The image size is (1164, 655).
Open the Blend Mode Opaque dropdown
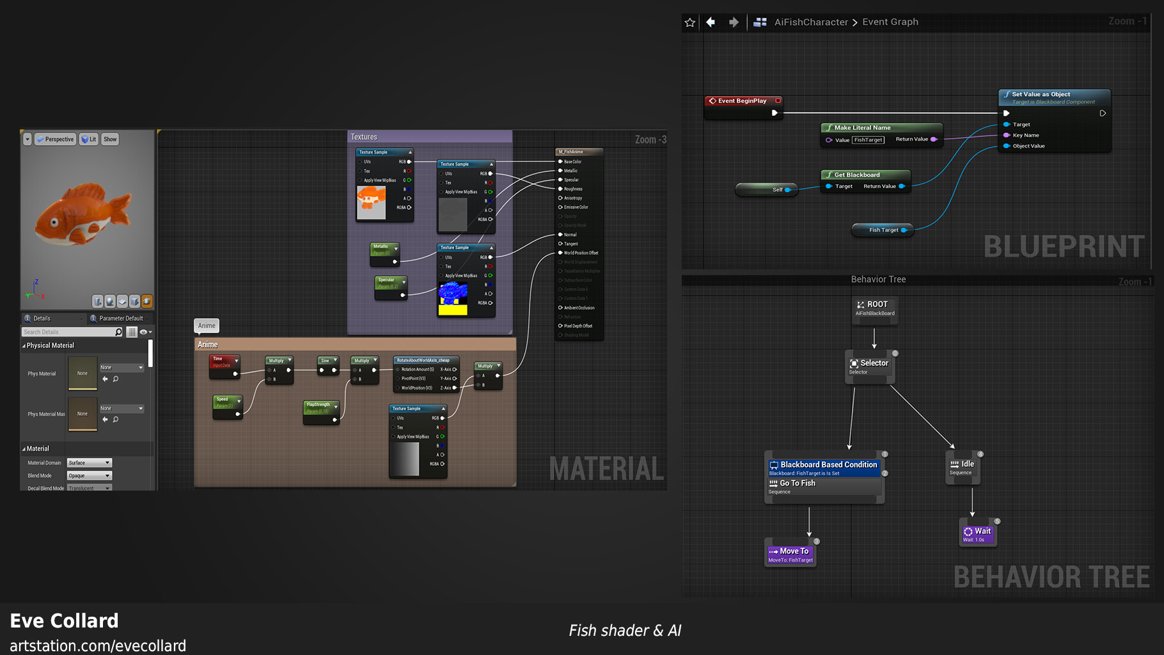pos(90,476)
